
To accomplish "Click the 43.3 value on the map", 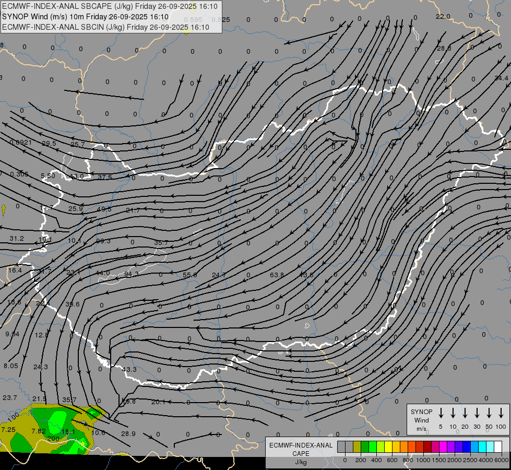I will point(129,369).
